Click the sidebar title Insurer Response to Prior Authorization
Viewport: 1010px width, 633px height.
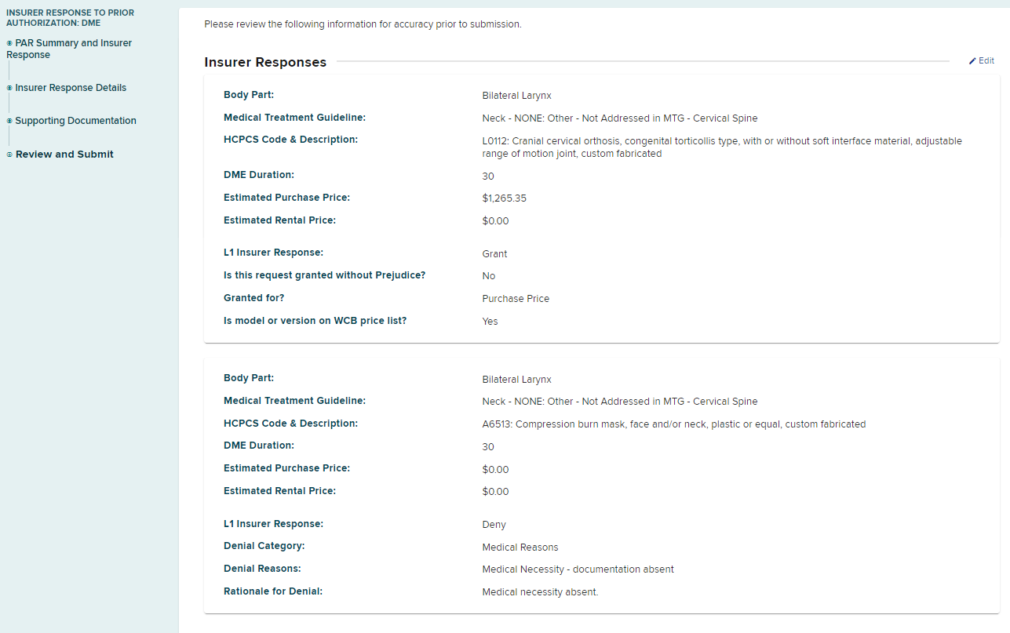[70, 18]
